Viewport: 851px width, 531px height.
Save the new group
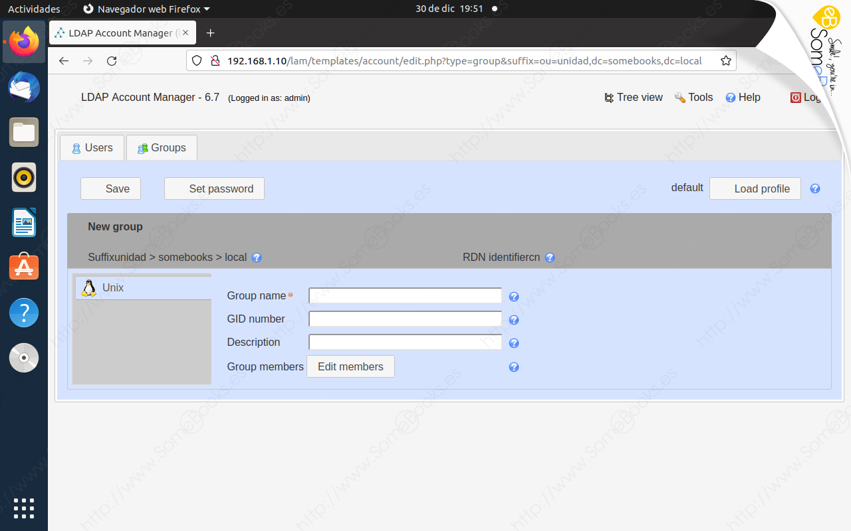[110, 189]
